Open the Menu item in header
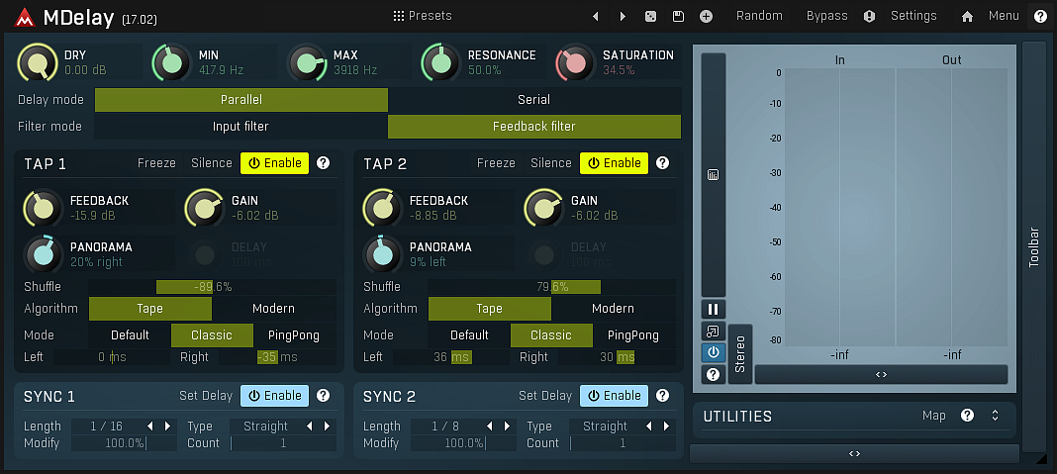The width and height of the screenshot is (1057, 474). point(1004,16)
